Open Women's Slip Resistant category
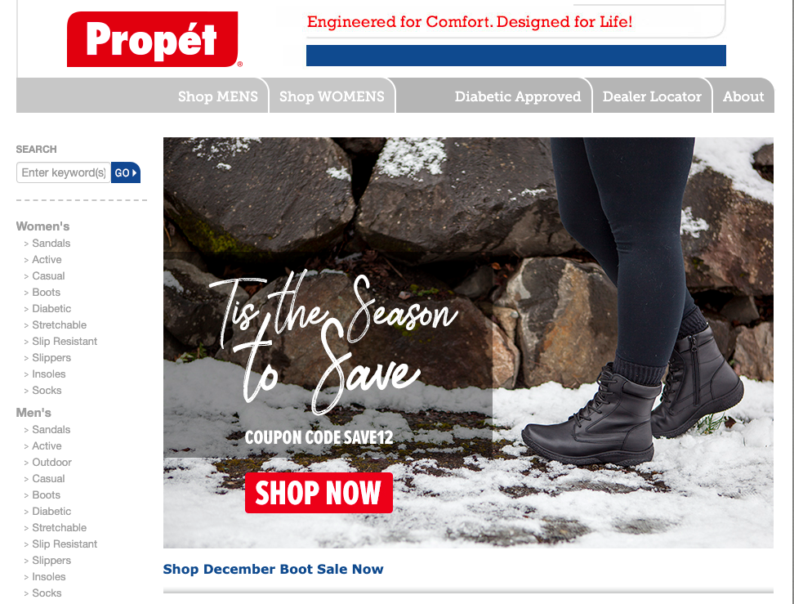The height and width of the screenshot is (604, 794). click(x=65, y=342)
